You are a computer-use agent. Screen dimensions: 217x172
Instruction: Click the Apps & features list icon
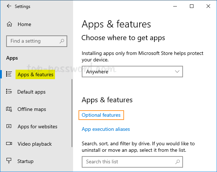pos(9,74)
